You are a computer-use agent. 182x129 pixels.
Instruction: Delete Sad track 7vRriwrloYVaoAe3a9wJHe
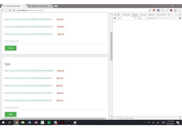(x=60, y=101)
